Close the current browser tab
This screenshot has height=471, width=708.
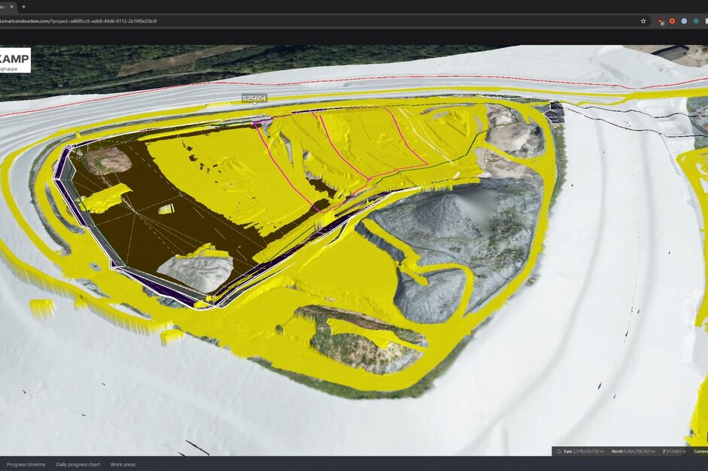point(12,7)
